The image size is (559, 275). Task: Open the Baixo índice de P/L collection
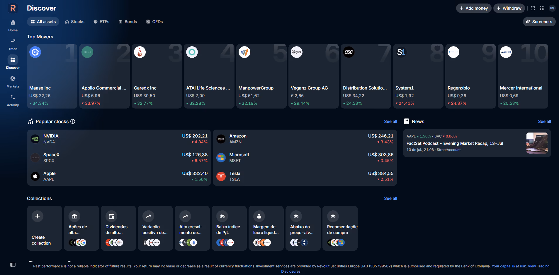point(229,228)
